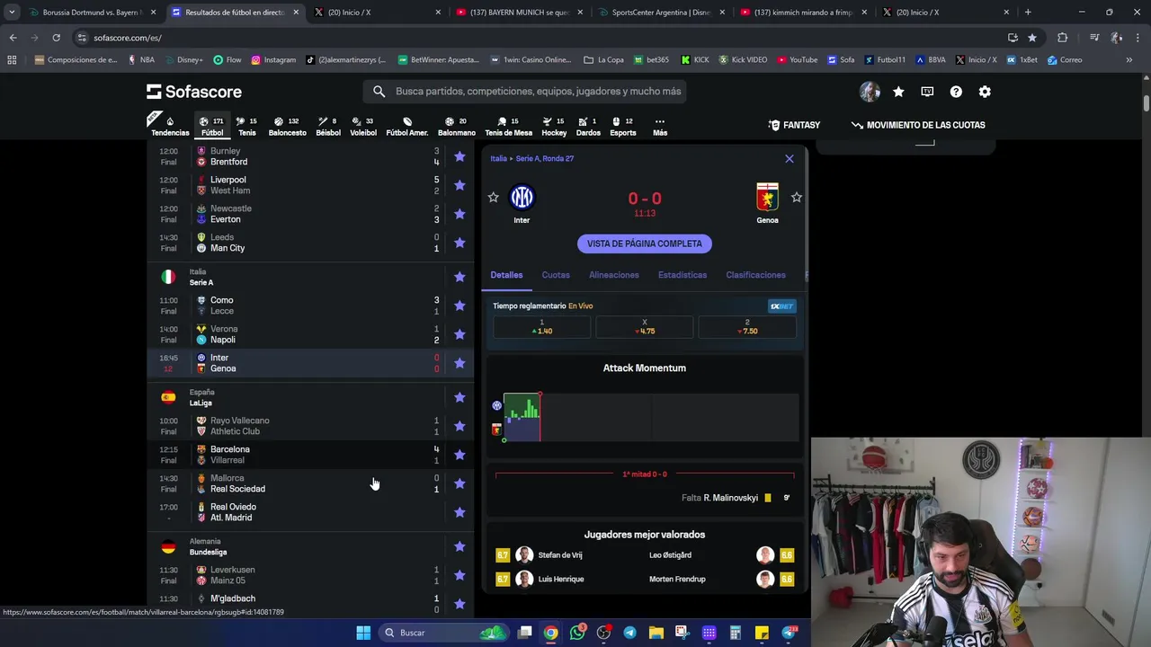Select the Tenis sport icon

pos(246,126)
